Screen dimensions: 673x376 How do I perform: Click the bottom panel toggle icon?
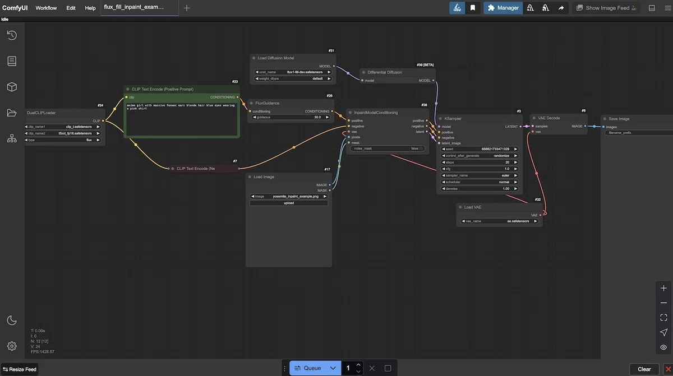652,8
